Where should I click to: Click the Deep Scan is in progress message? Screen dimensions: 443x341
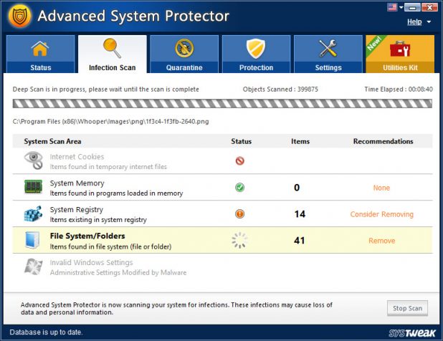click(105, 90)
